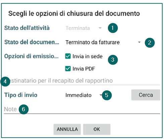Uncheck the Invia in sede checkbox

click(x=68, y=56)
